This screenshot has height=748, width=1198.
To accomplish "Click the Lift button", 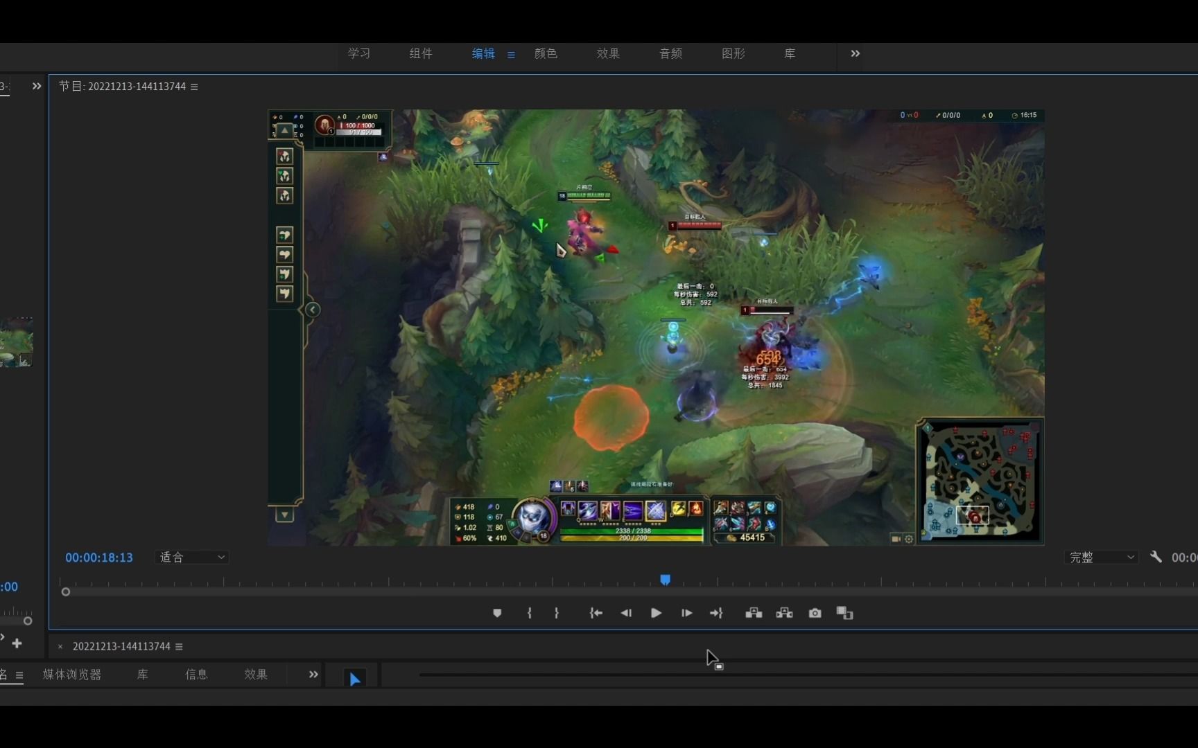I will coord(754,613).
